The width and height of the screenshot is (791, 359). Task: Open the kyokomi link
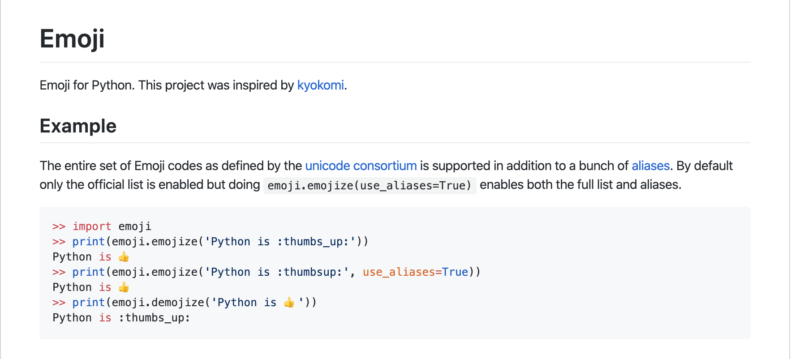point(320,85)
